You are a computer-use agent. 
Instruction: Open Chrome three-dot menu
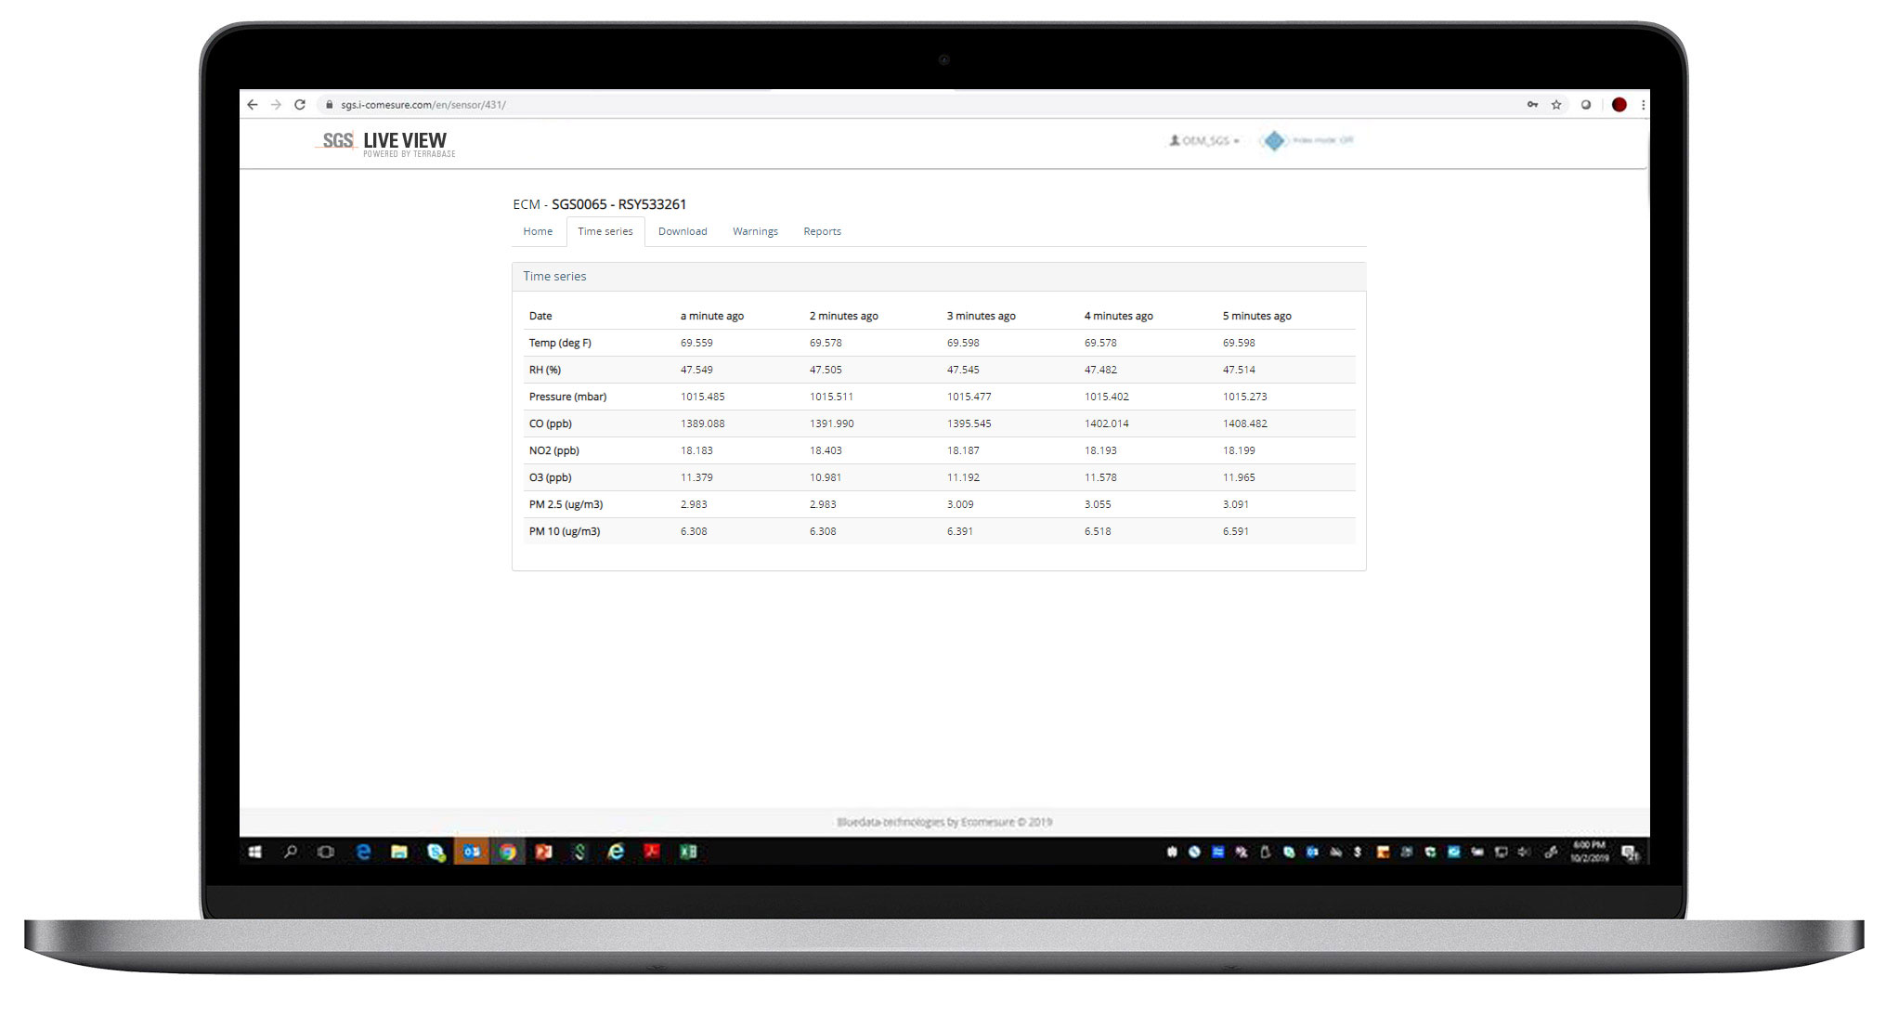(x=1643, y=105)
